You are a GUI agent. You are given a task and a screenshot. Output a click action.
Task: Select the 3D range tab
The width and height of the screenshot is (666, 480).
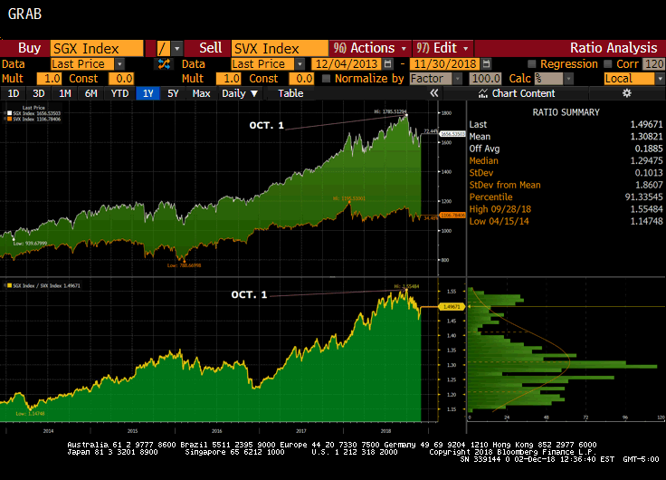[39, 93]
